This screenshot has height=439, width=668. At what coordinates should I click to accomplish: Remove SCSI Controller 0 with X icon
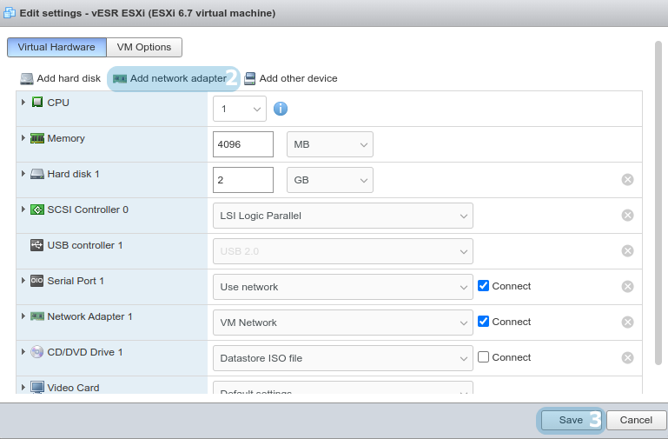point(627,216)
